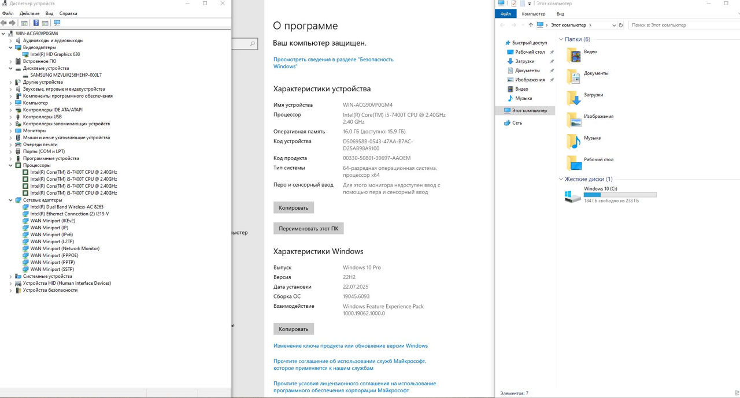Open the Видео folder icon
The image size is (740, 398).
[x=573, y=55]
